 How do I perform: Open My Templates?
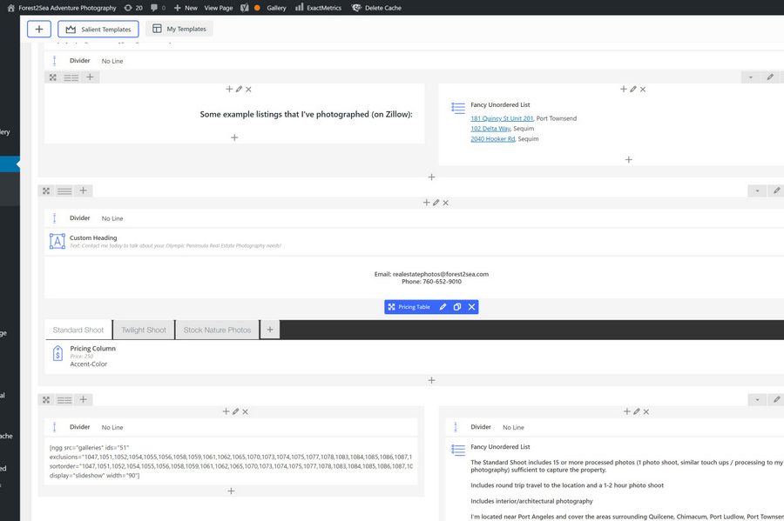pyautogui.click(x=179, y=29)
